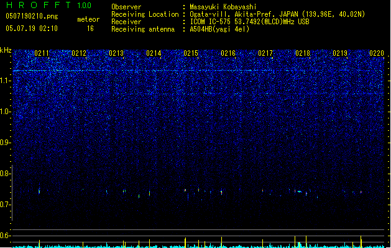Screen dimensions: 391x248
Task: Click the file name 0507190210.png
Action: click(x=32, y=16)
